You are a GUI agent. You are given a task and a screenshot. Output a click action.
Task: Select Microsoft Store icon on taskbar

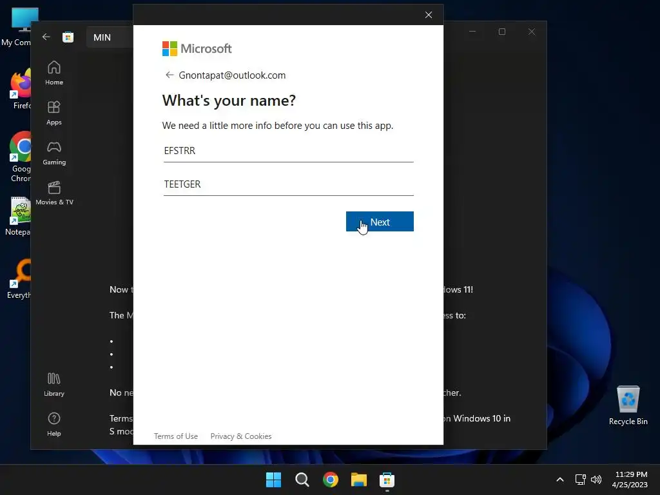click(x=387, y=480)
